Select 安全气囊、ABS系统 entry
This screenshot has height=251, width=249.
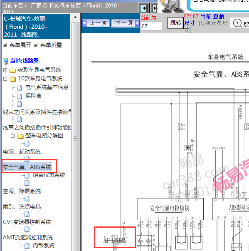click(27, 167)
